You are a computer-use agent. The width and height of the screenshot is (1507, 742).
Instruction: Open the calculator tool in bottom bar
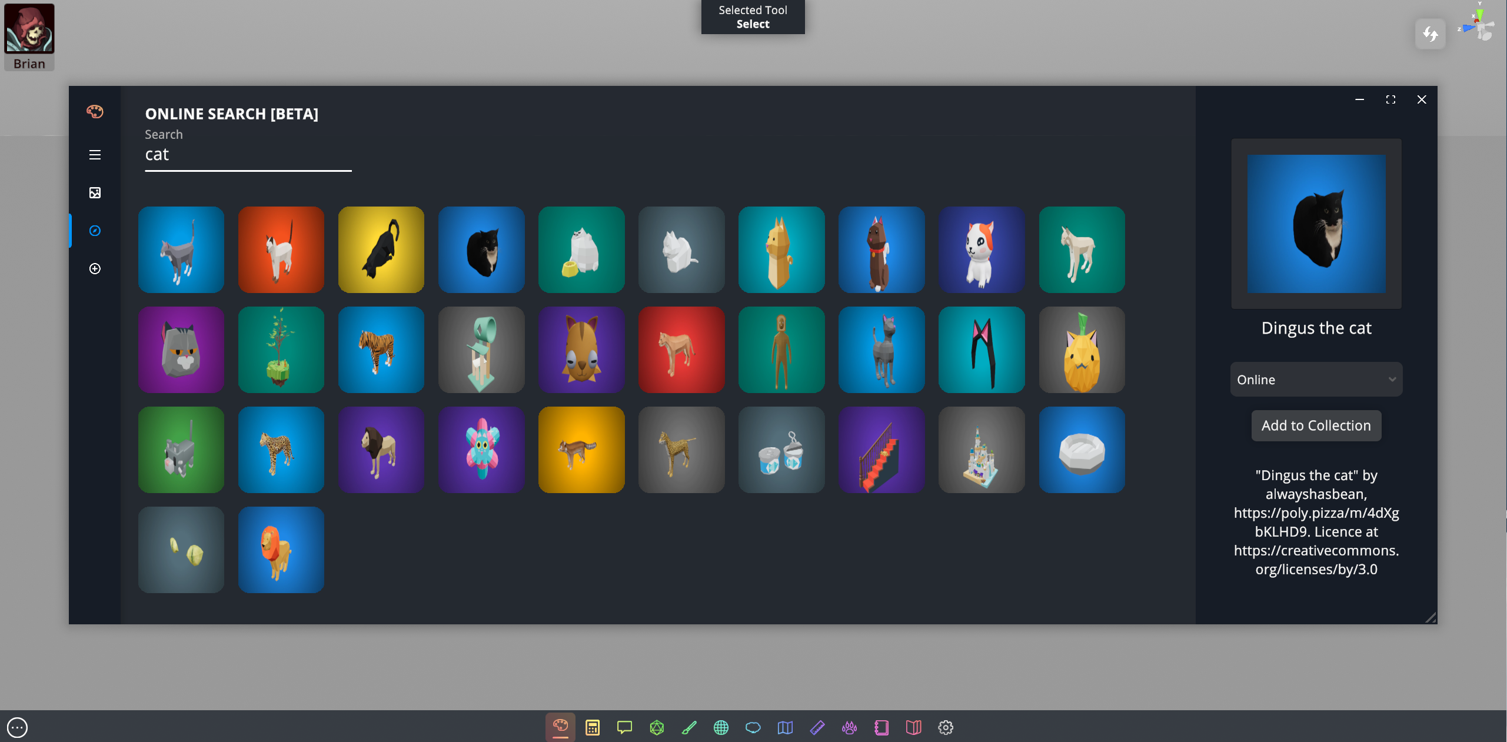[592, 727]
